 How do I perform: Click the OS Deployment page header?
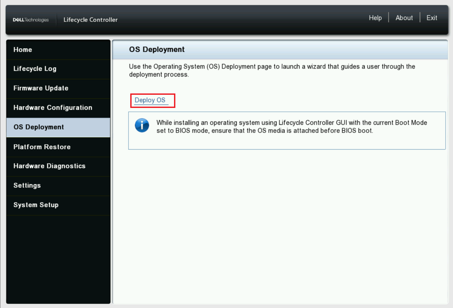coord(157,49)
